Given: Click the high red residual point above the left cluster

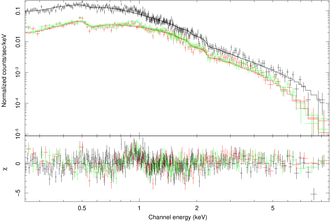Looking at the screenshot, I should pyautogui.click(x=80, y=147).
